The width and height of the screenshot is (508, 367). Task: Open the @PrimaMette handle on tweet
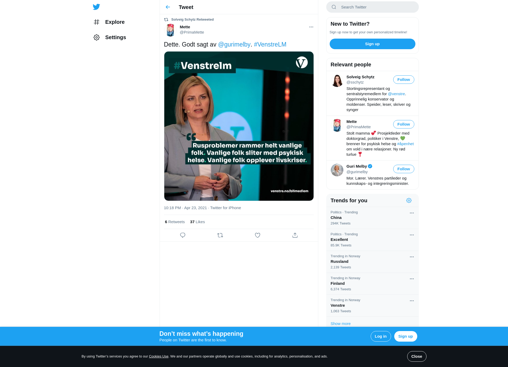192,32
